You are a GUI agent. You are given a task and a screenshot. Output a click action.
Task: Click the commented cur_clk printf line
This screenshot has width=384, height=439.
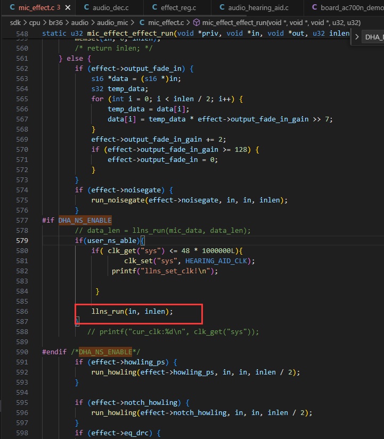coord(173,332)
